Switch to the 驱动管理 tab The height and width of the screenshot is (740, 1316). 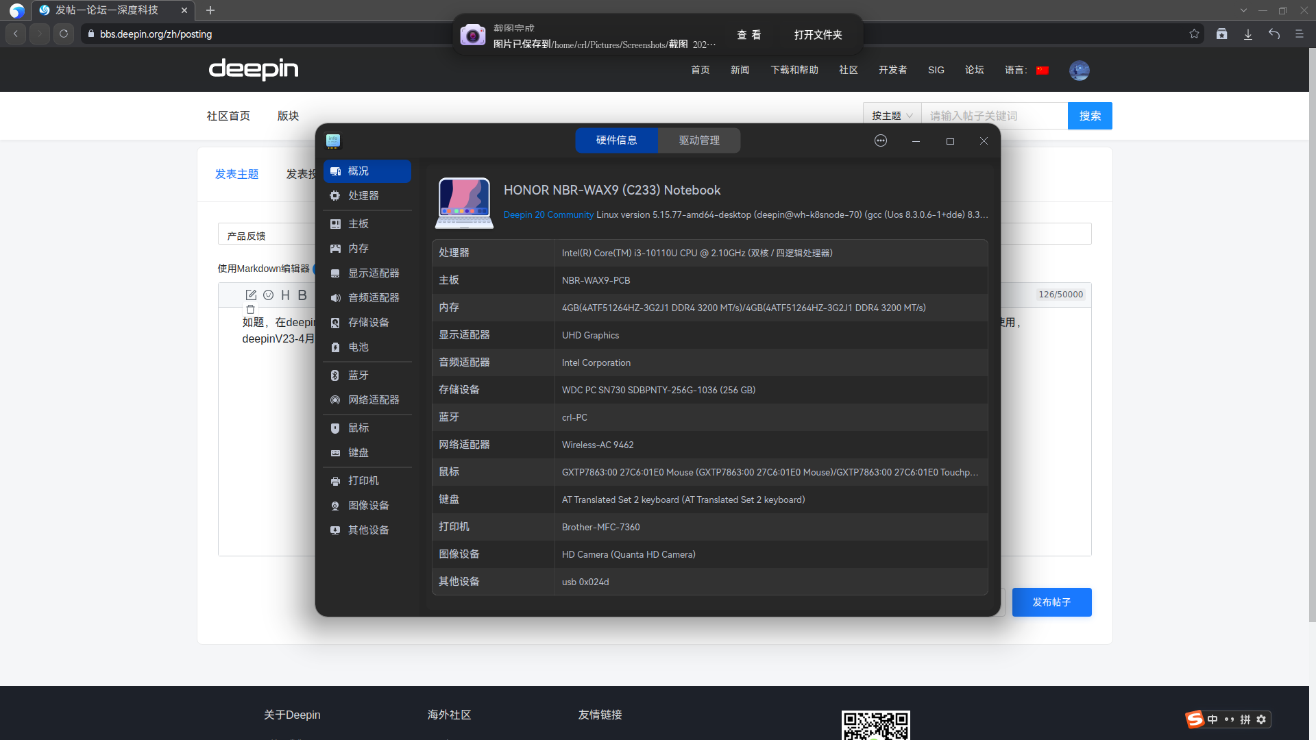click(699, 140)
